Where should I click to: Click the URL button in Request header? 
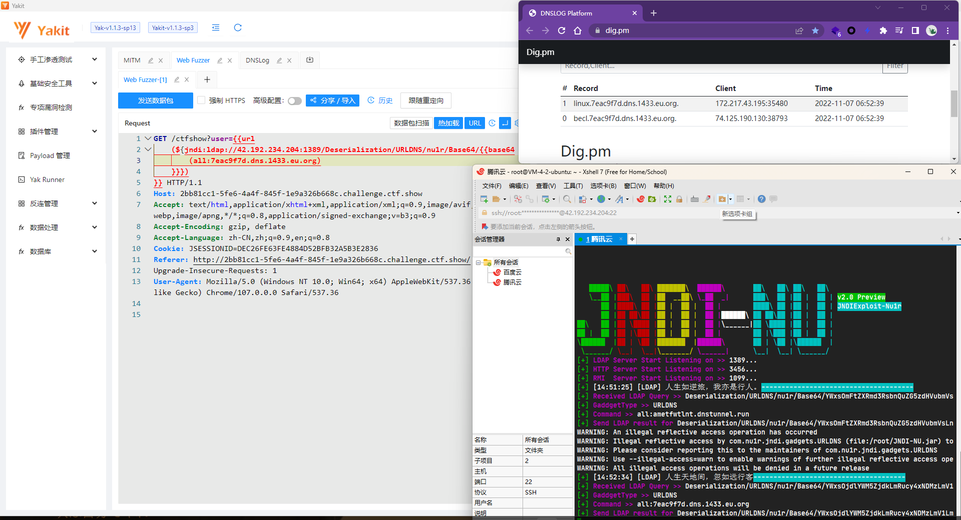click(474, 123)
